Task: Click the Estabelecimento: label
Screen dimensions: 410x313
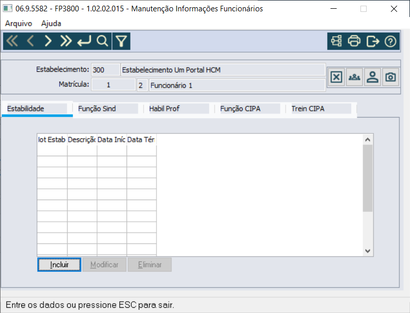Action: 62,70
